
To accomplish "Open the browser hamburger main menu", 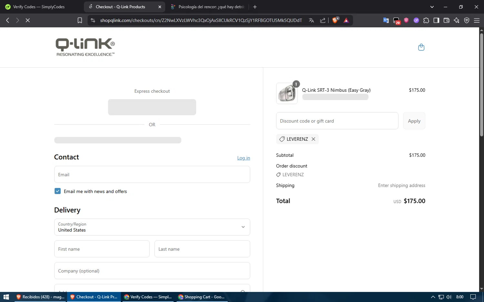I will click(477, 20).
